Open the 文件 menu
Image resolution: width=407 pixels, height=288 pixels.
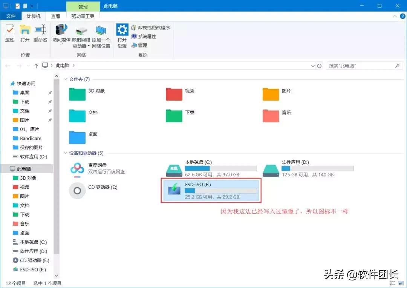(x=11, y=16)
